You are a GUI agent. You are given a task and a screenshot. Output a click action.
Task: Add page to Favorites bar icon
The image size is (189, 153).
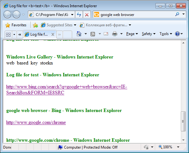[35, 25]
